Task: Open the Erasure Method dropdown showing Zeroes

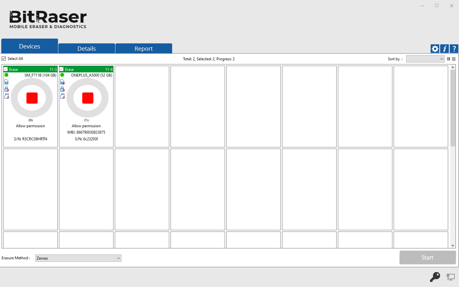Action: pyautogui.click(x=78, y=258)
